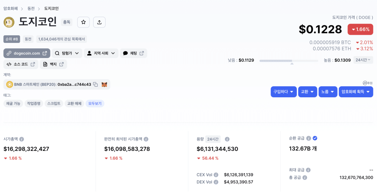Click the 24시간 label next to 용량
The image size is (377, 196).
pyautogui.click(x=213, y=139)
